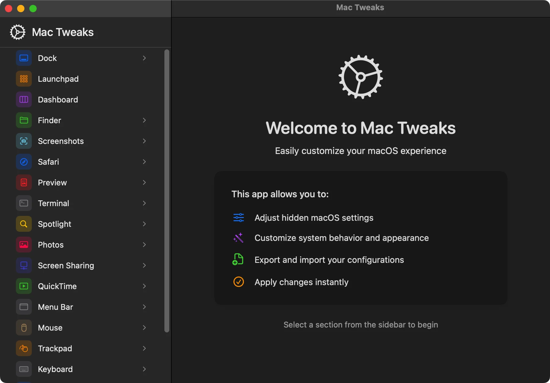Click the green Finder folder icon

[x=24, y=120]
